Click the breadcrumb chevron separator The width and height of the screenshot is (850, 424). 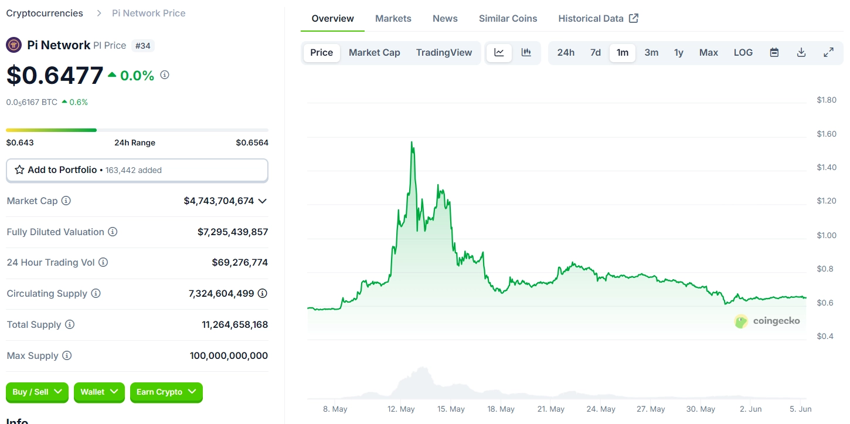(x=98, y=13)
